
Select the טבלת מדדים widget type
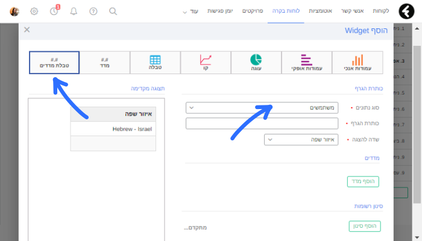[x=54, y=63]
